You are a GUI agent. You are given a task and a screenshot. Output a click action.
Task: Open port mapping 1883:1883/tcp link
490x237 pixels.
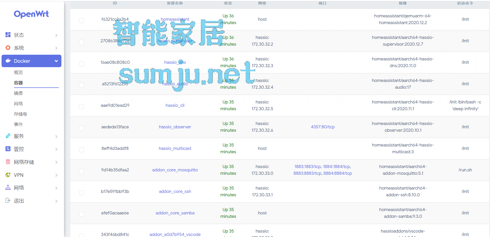pyautogui.click(x=308, y=166)
